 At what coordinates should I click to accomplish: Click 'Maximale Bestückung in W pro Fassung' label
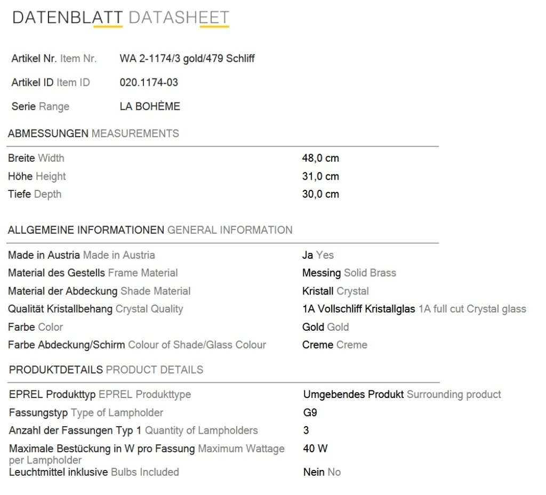(102, 449)
